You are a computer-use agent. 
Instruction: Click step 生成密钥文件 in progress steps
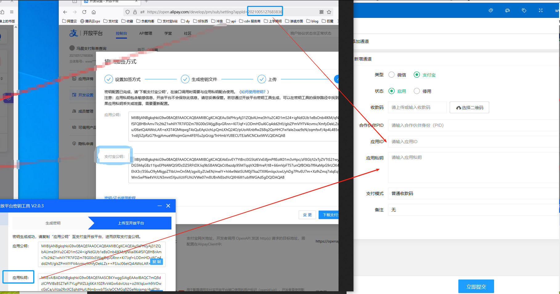[x=199, y=79]
